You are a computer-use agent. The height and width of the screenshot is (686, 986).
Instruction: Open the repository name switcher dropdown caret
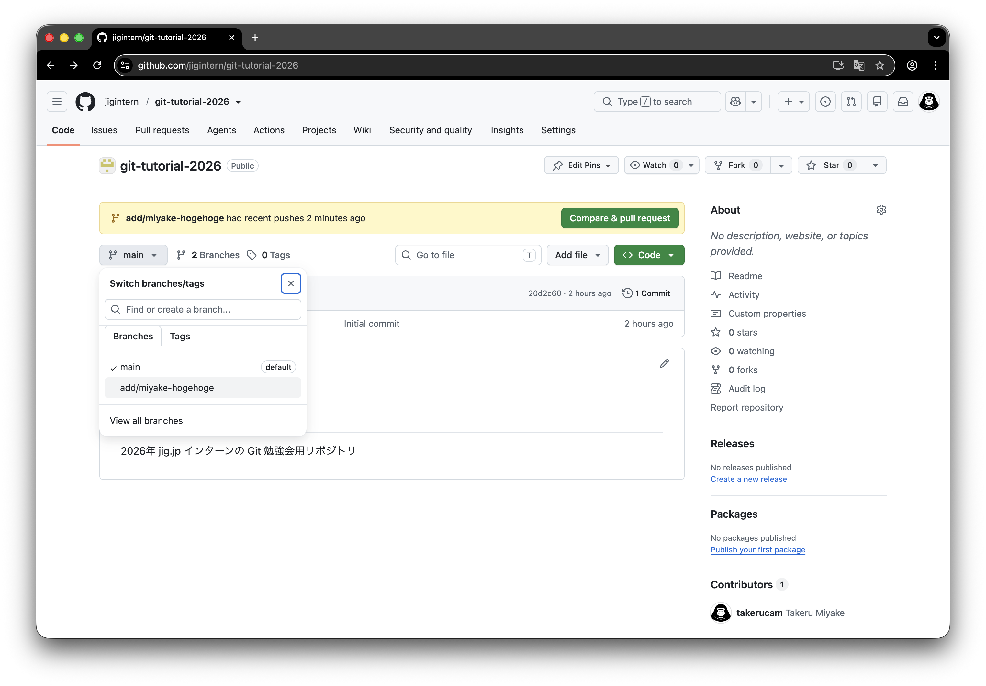pyautogui.click(x=238, y=102)
